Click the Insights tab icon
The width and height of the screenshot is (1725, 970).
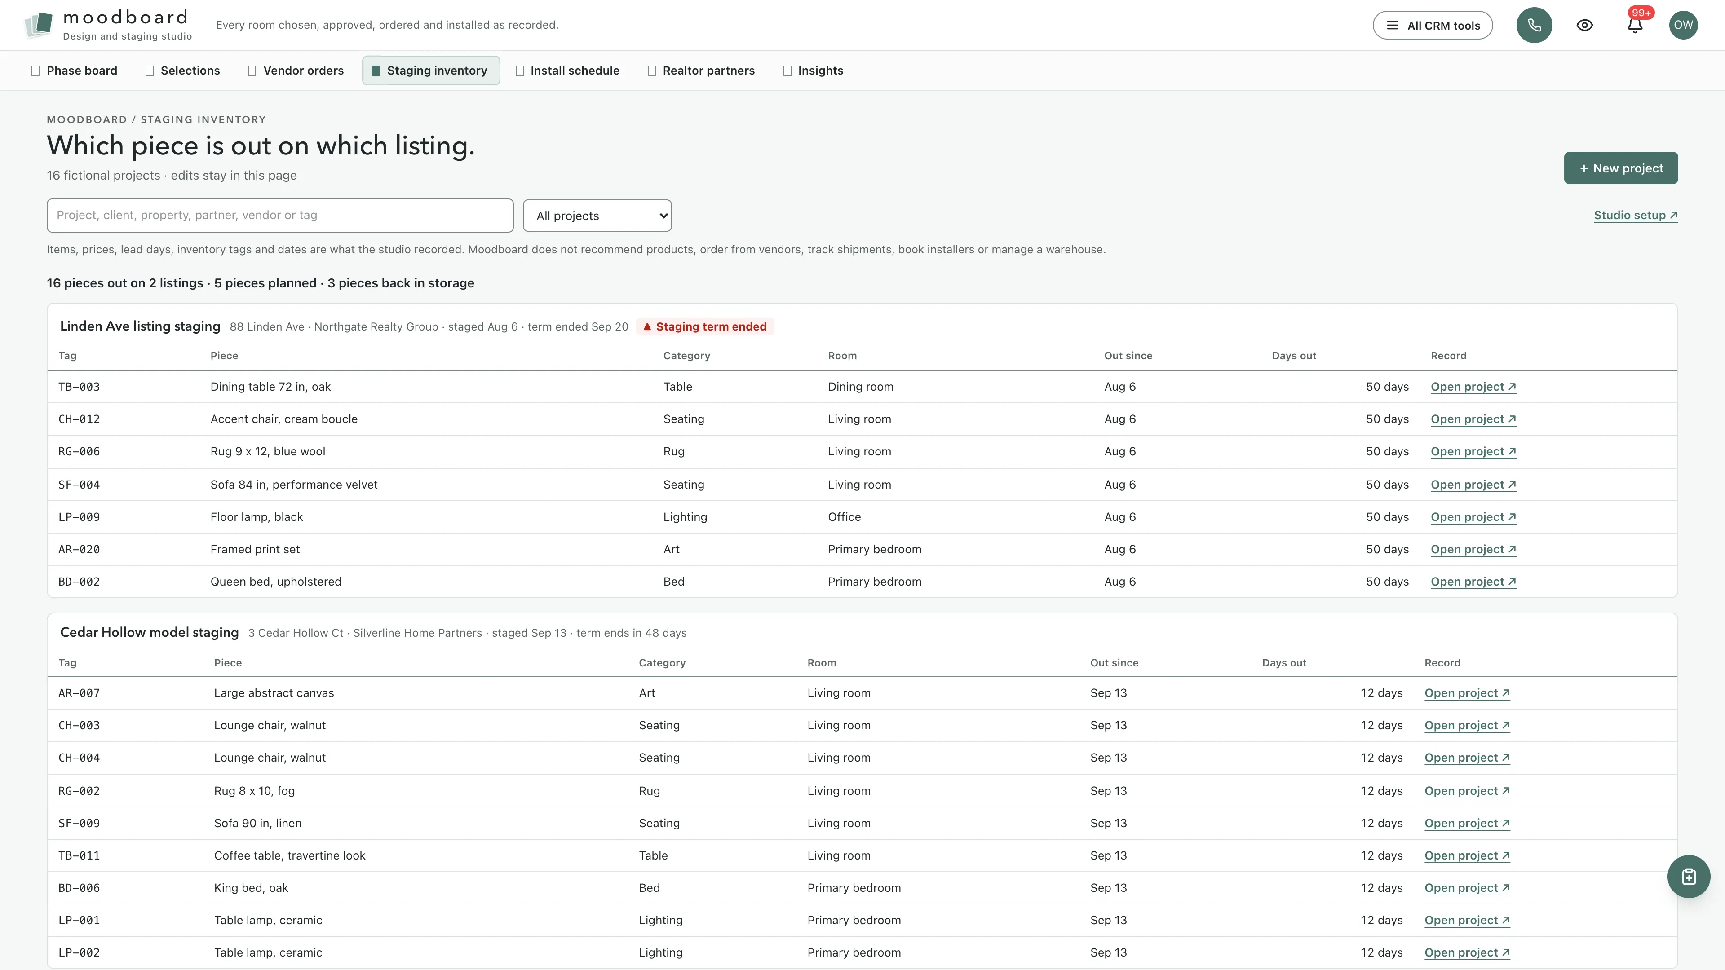point(787,71)
